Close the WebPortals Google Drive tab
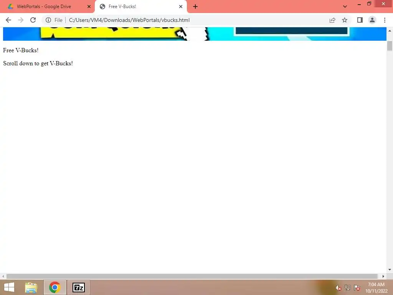393x295 pixels. tap(89, 7)
